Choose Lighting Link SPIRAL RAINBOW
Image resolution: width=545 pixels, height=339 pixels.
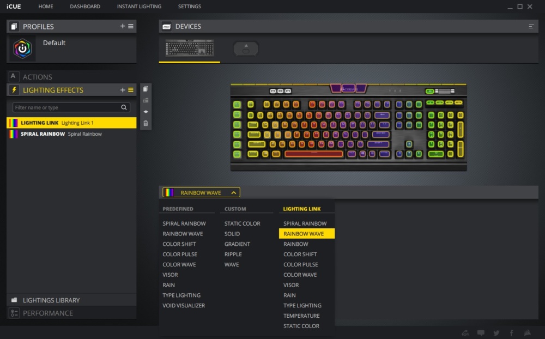coord(305,223)
